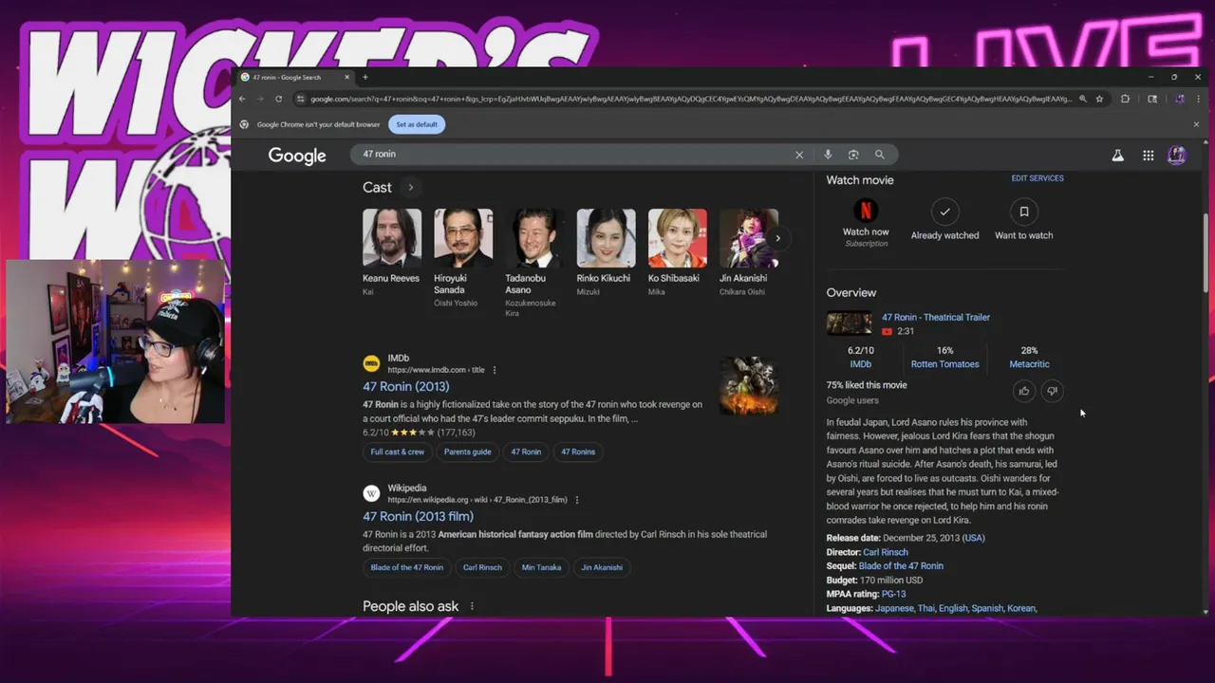Image resolution: width=1215 pixels, height=683 pixels.
Task: Mark movie as Already watched
Action: [x=944, y=212]
